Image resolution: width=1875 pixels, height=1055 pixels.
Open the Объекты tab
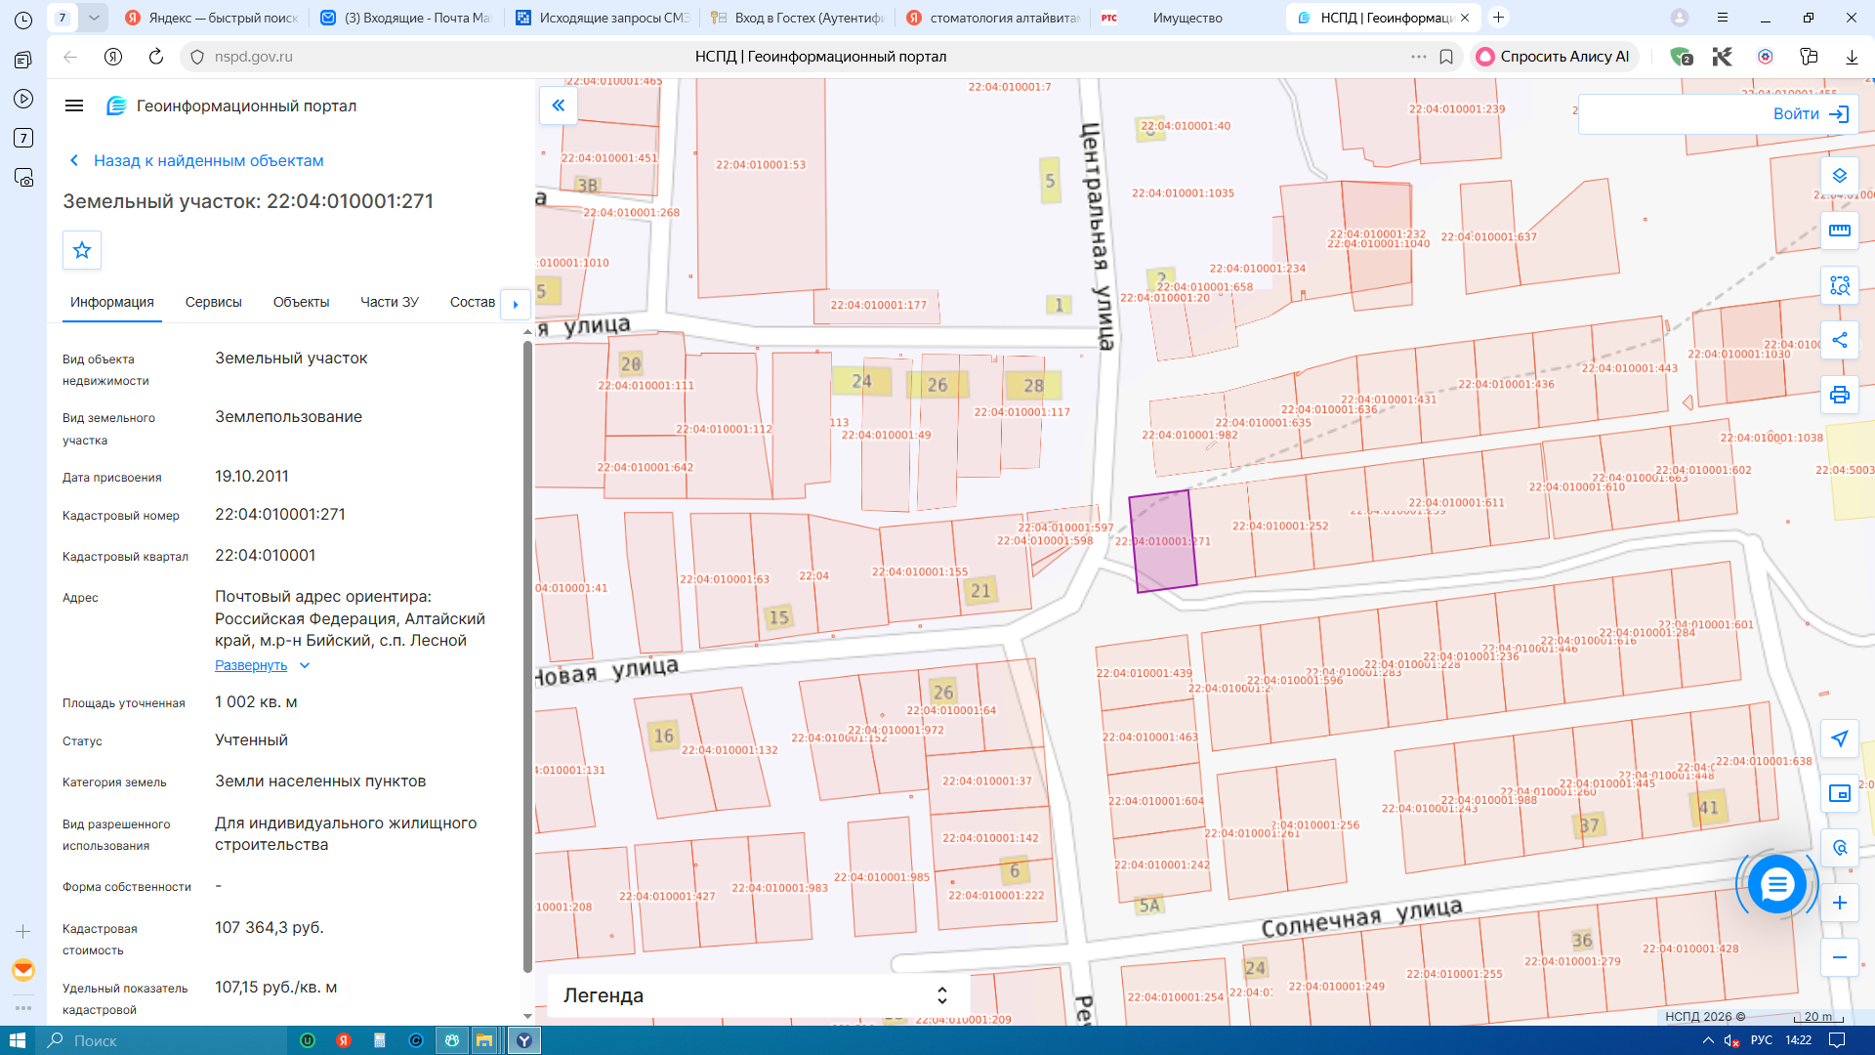pos(301,302)
